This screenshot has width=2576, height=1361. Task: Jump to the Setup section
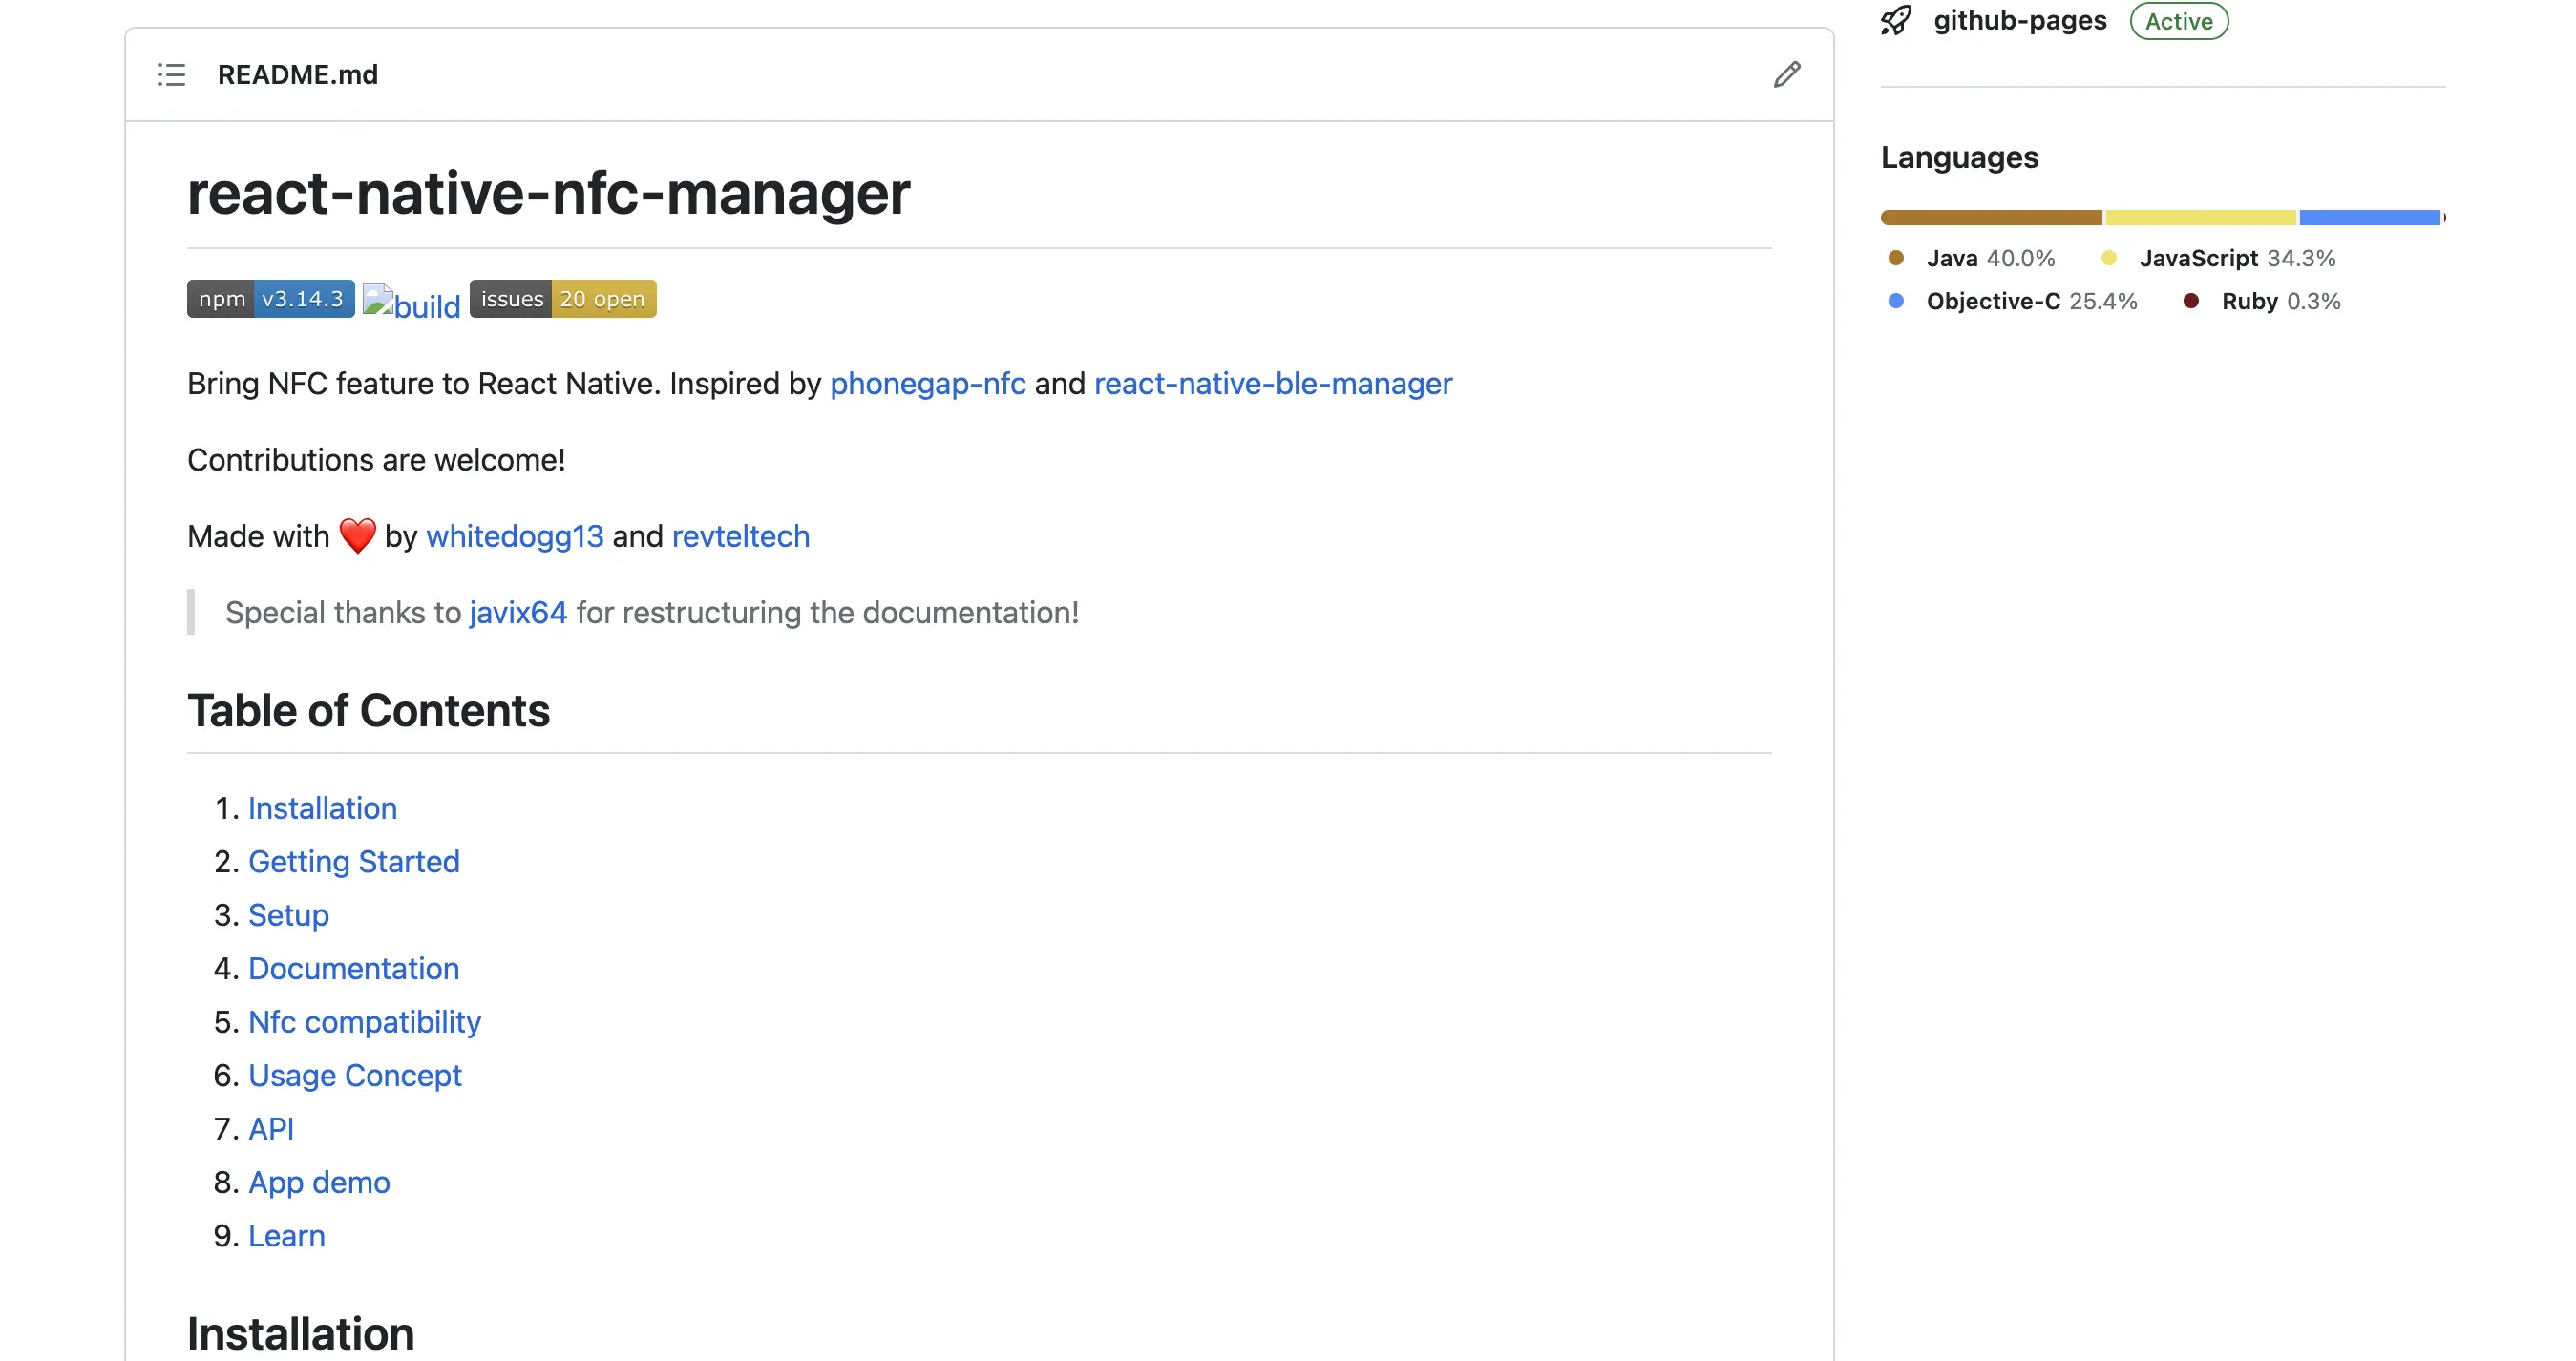pos(288,915)
